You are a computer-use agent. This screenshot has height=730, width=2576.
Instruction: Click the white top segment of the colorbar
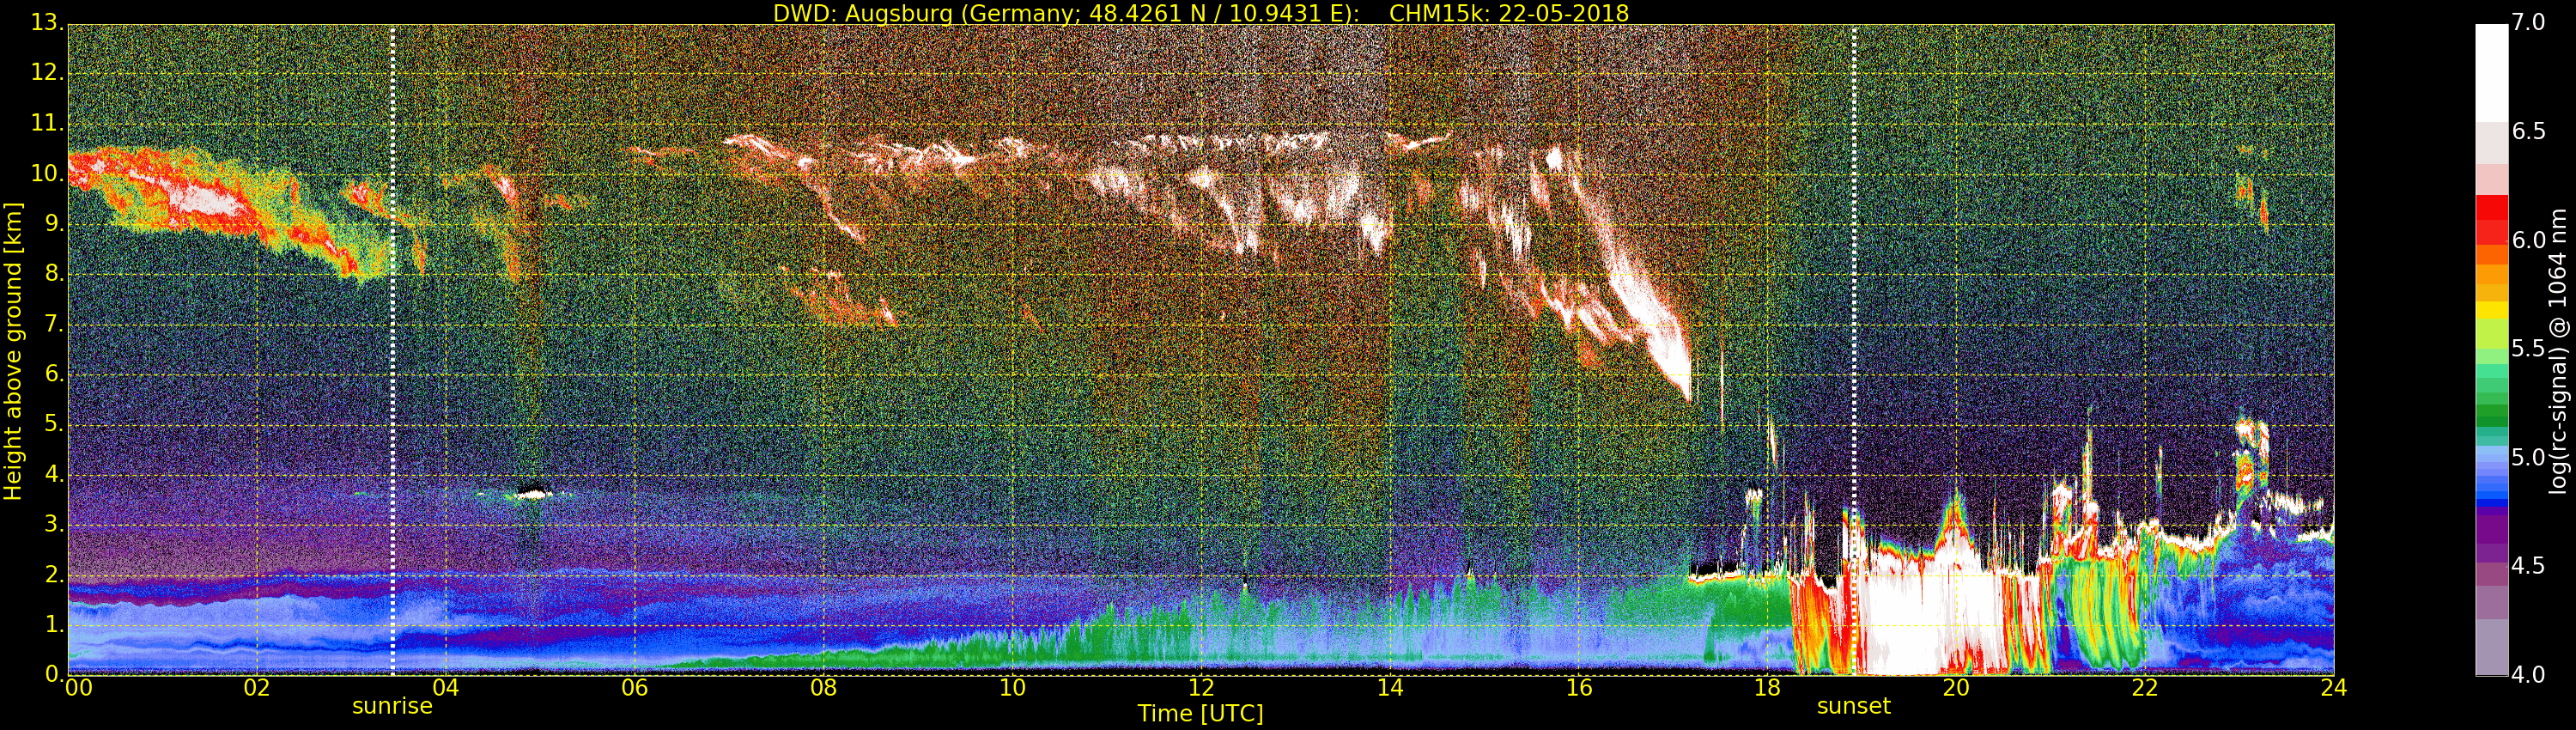click(x=2492, y=72)
